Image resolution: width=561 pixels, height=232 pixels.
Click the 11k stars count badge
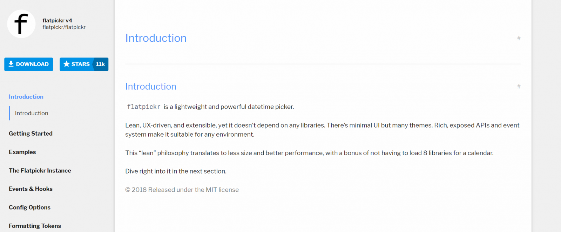[100, 64]
